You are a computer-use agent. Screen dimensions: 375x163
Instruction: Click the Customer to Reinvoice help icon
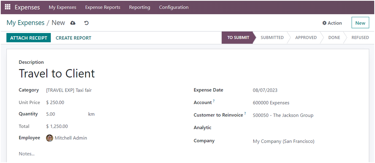[x=245, y=114]
